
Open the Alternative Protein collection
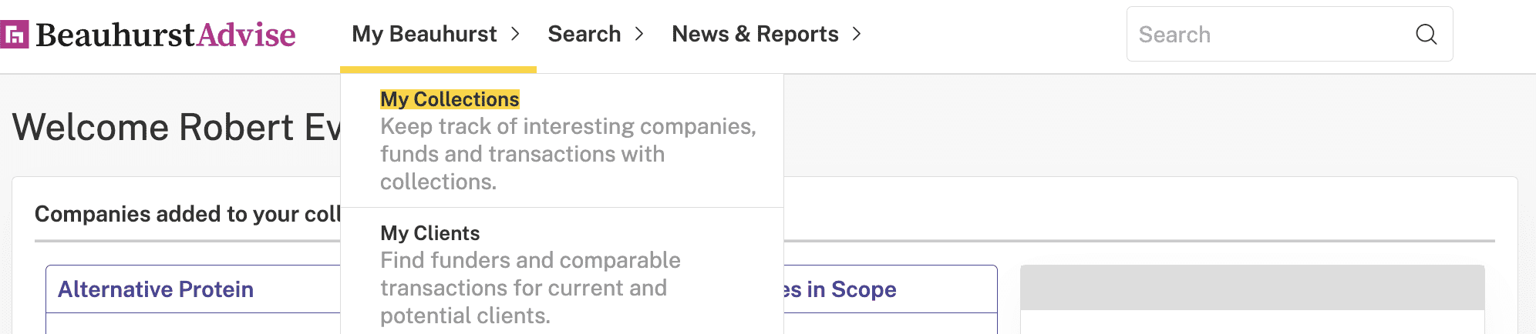156,289
